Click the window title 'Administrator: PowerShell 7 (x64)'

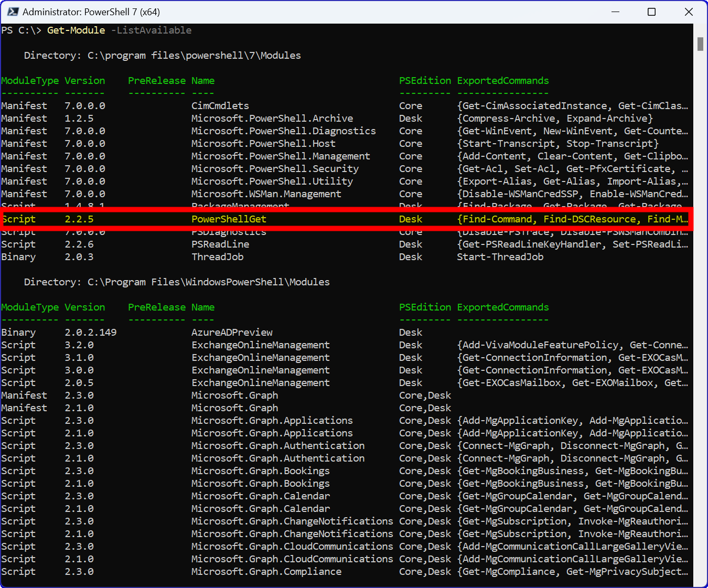click(x=91, y=12)
